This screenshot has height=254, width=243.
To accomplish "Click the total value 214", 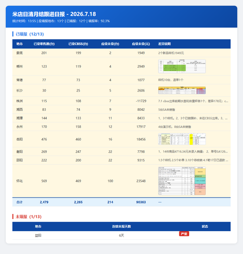I will click(110, 202).
